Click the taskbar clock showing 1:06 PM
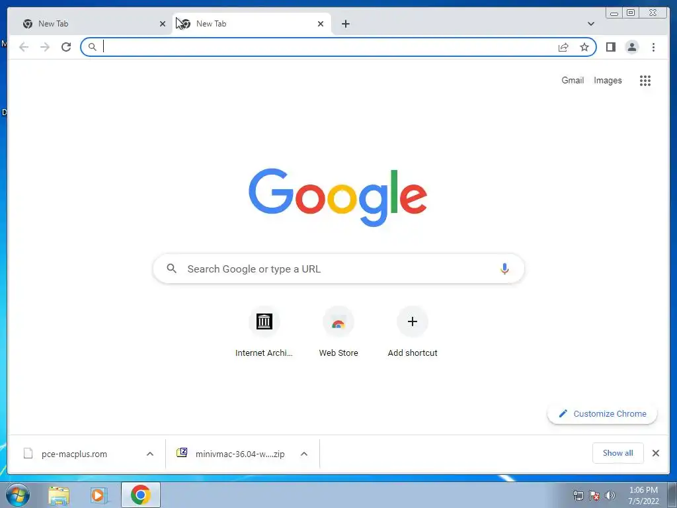This screenshot has width=677, height=508. 643,495
